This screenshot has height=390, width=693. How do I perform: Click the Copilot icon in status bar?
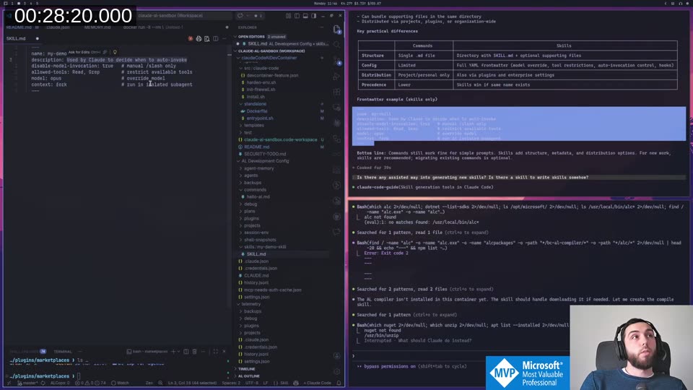[x=296, y=383]
